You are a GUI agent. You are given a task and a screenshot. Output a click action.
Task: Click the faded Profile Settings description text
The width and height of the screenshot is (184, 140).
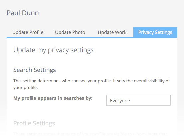[90, 134]
